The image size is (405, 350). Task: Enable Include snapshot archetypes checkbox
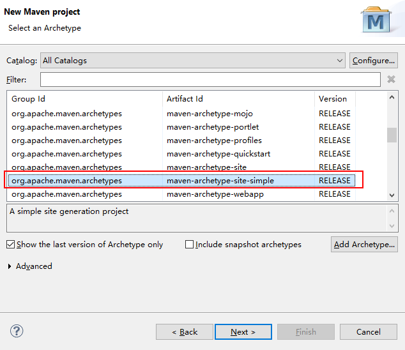[189, 245]
